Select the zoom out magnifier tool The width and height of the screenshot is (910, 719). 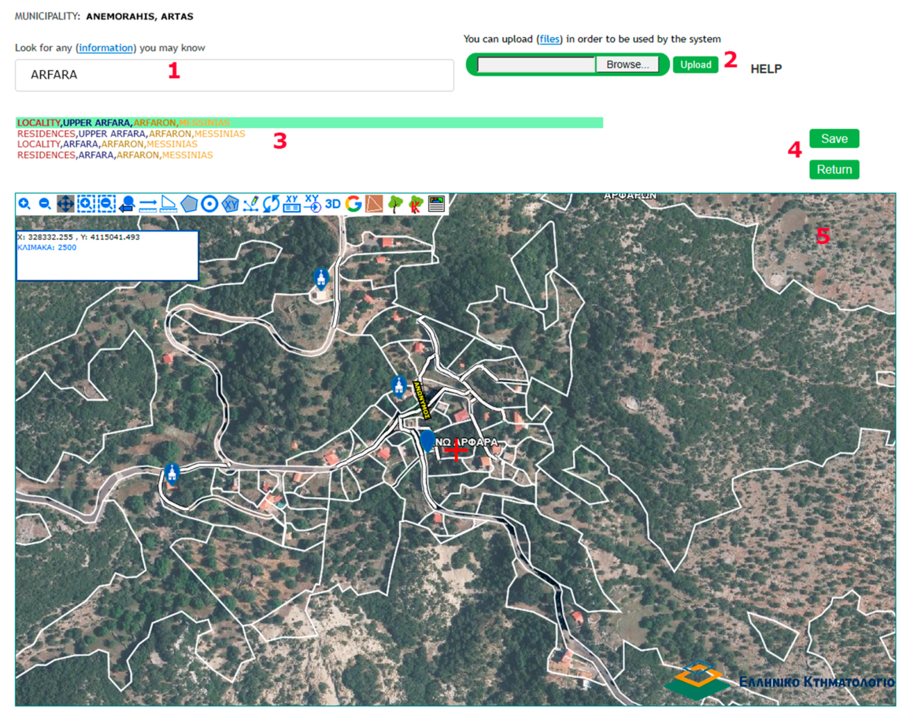[45, 204]
